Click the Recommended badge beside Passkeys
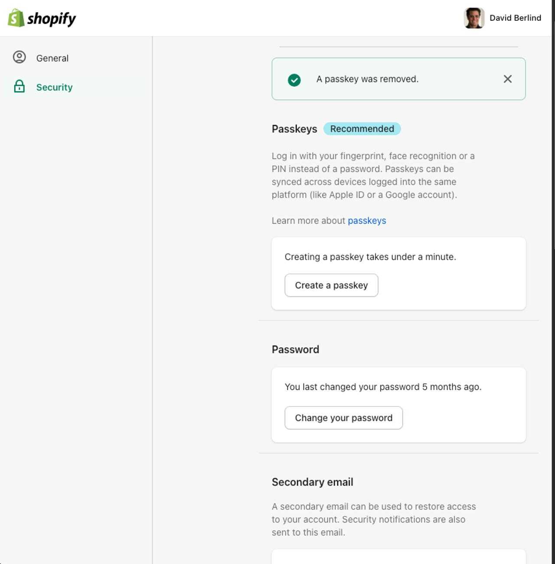 [362, 129]
